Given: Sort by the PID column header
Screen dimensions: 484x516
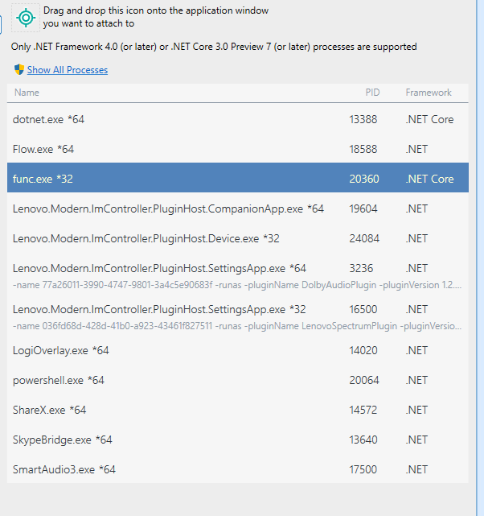Looking at the screenshot, I should [372, 93].
